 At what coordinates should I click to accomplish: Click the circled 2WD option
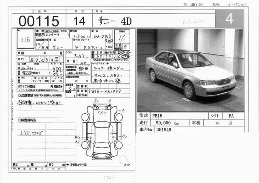[x=109, y=40]
